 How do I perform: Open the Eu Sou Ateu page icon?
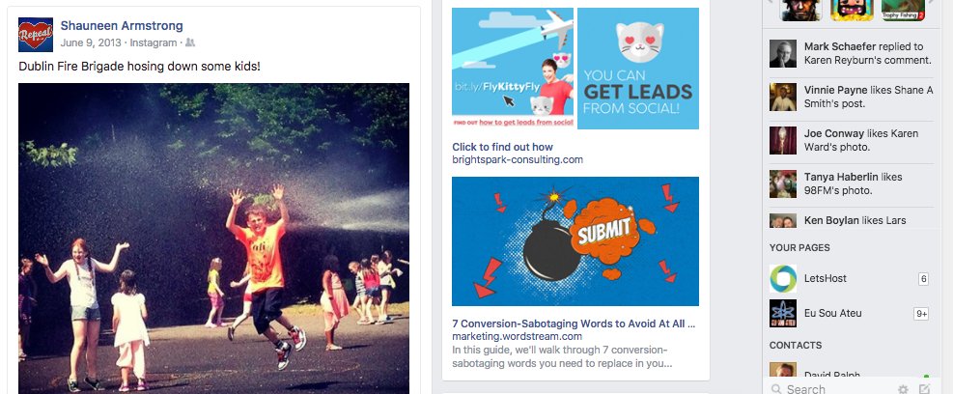coord(783,314)
